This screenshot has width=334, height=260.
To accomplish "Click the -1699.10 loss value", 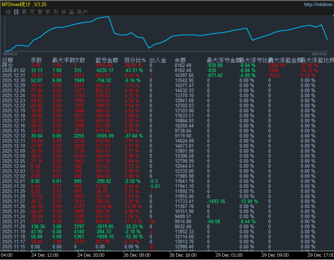I will [x=105, y=237].
